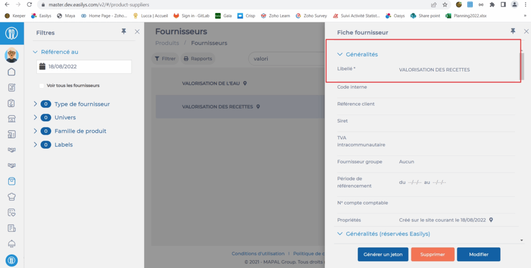Enable Voir tous les fournisseurs checkbox

(x=41, y=86)
